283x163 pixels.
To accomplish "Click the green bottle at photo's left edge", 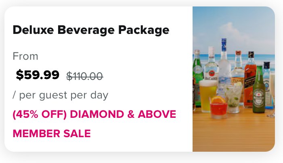I will tap(197, 71).
